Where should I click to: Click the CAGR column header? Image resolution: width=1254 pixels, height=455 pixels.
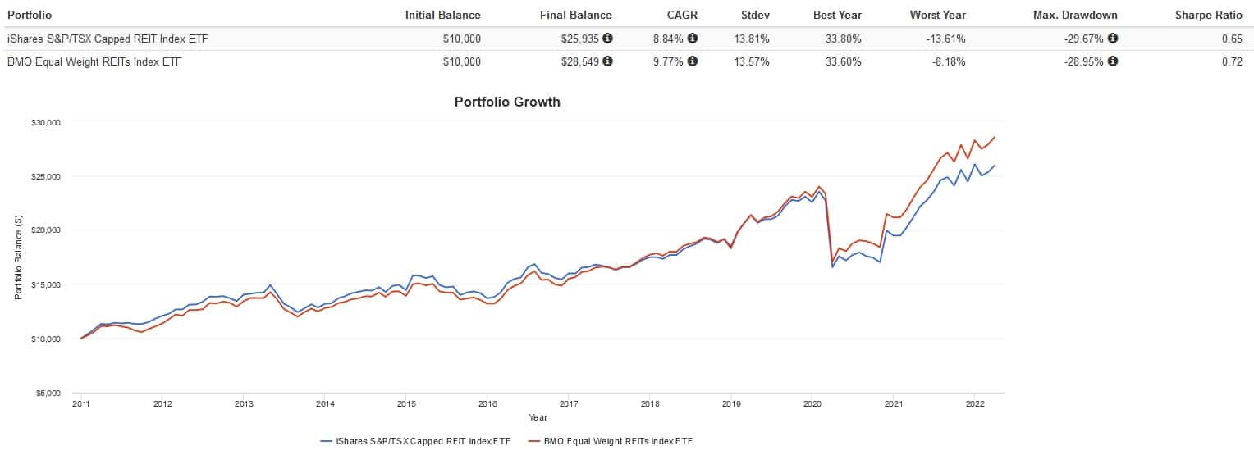(681, 15)
